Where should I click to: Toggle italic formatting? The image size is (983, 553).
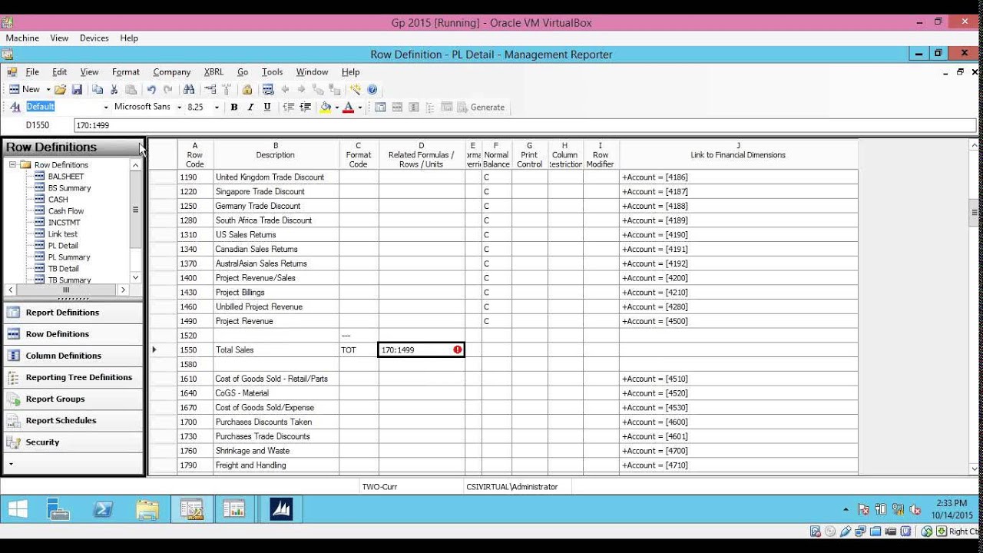(x=250, y=108)
